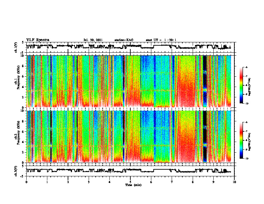The height and width of the screenshot is (204, 264).
Task: Select the ch.1 colorbar "log(PSD)" unit label
Action: point(250,87)
